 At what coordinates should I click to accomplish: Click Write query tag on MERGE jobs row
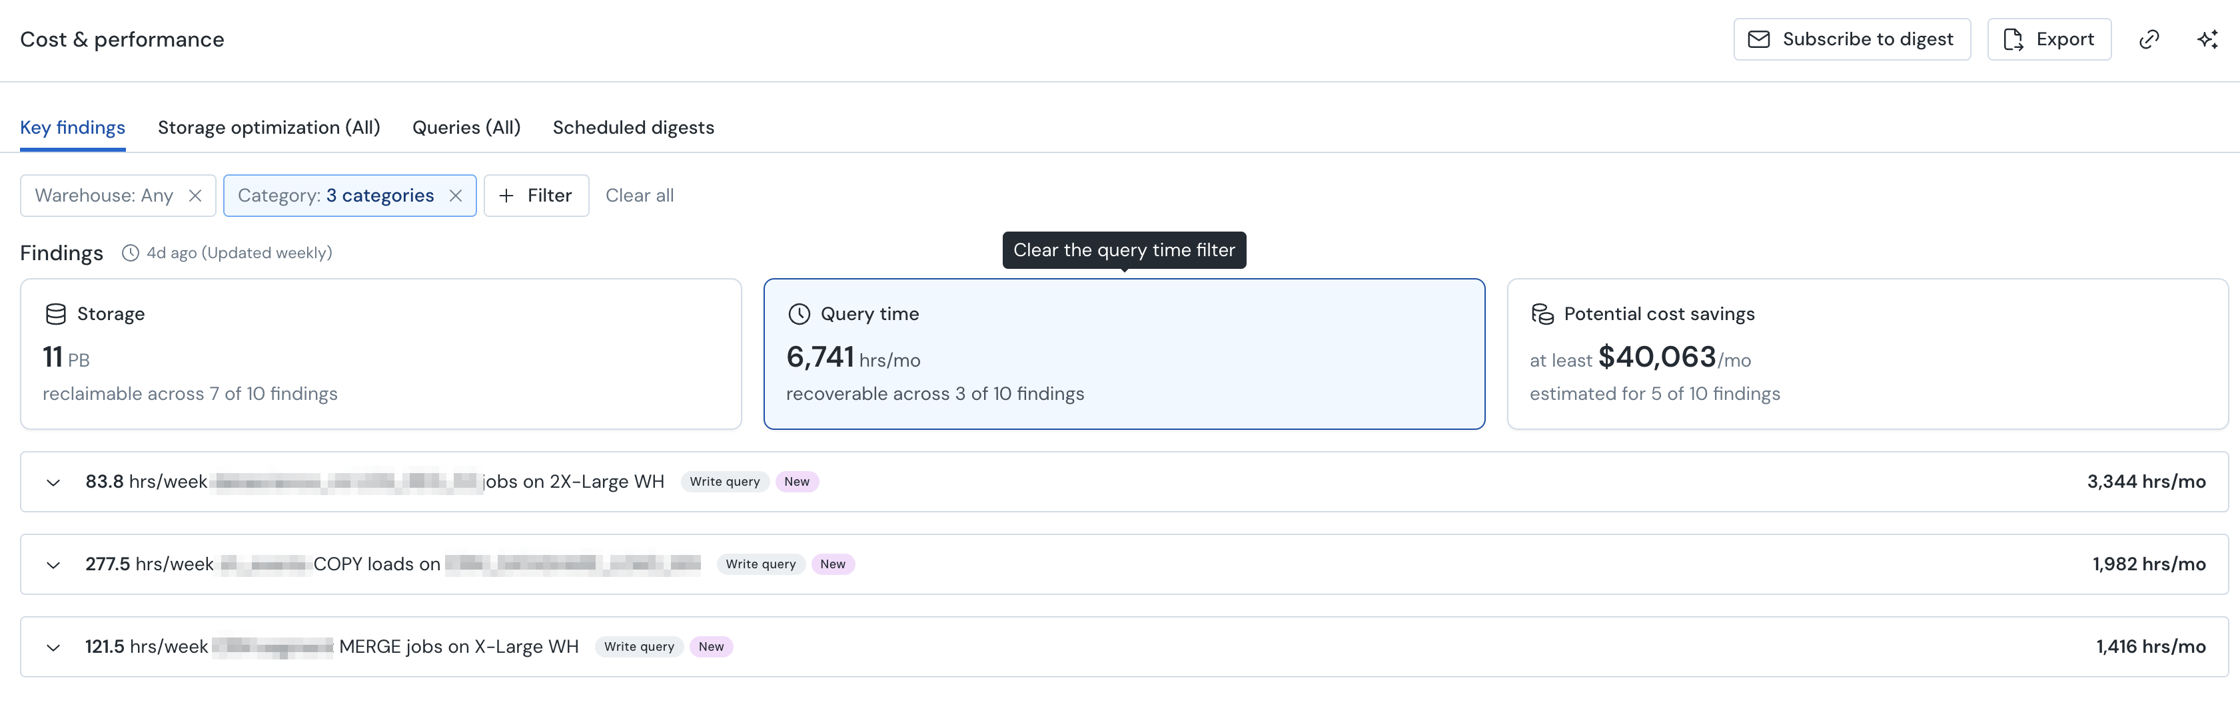639,647
